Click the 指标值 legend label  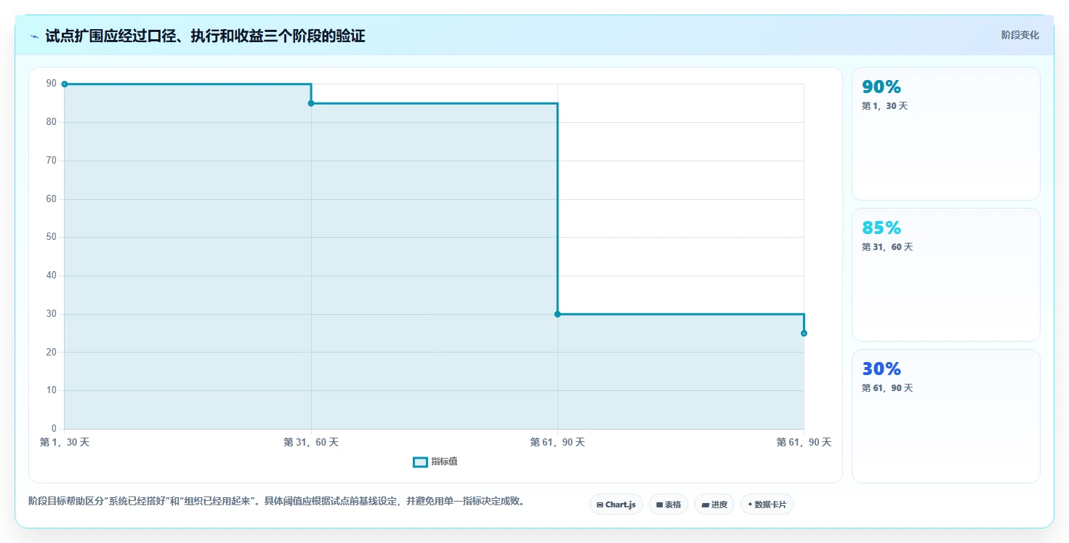point(444,462)
